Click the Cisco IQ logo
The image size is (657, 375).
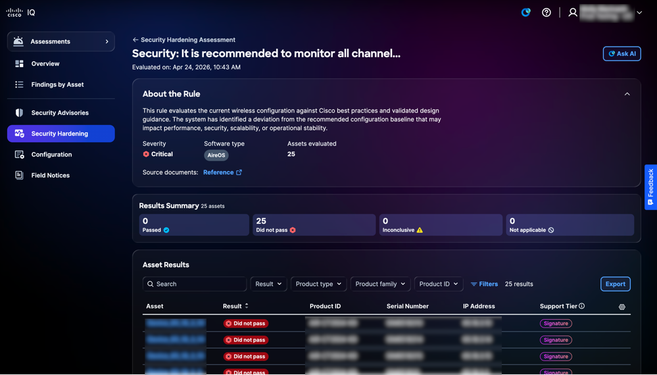point(20,12)
